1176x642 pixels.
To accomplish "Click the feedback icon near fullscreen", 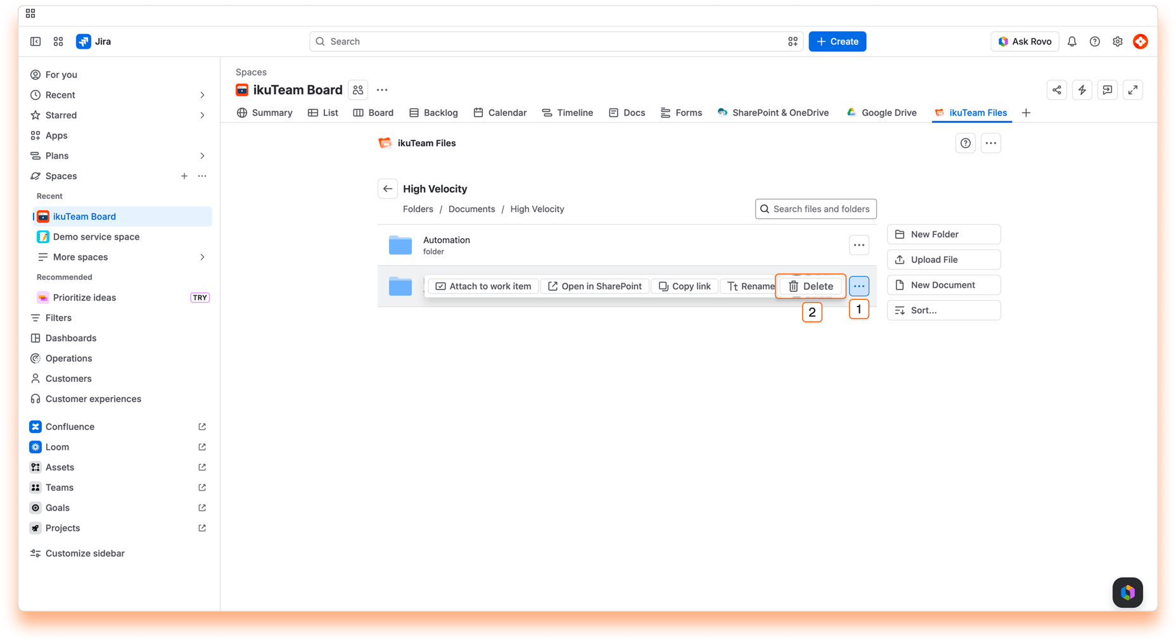I will click(x=1108, y=90).
